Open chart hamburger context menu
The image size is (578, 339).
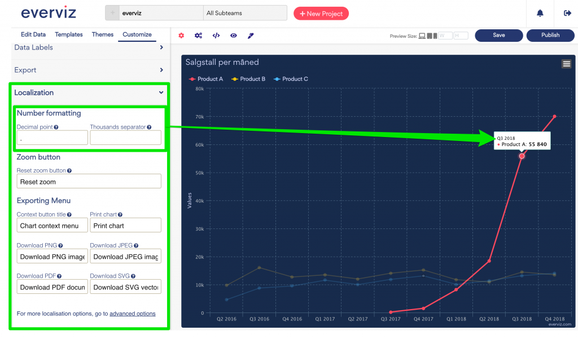pos(567,64)
